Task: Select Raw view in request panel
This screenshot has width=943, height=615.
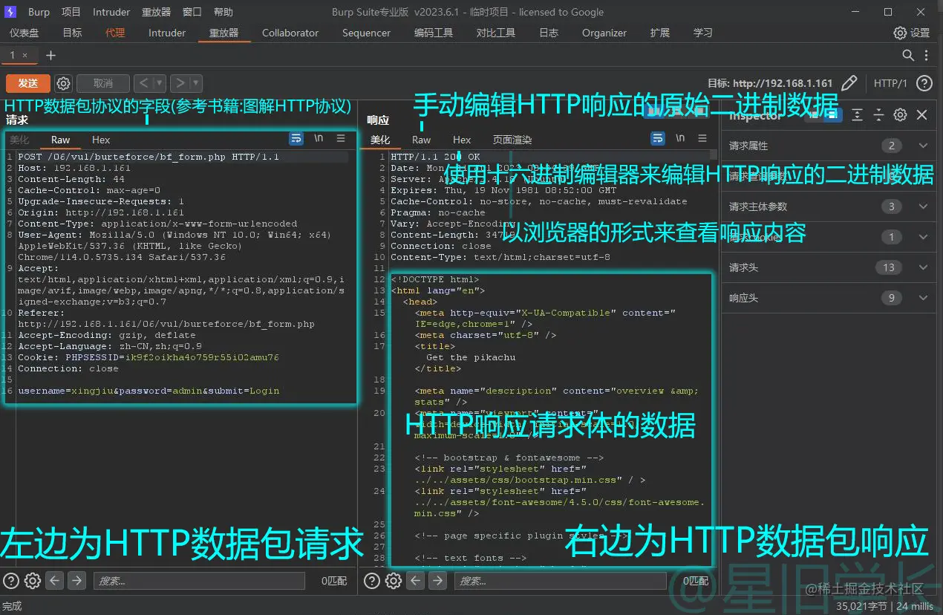Action: [60, 140]
